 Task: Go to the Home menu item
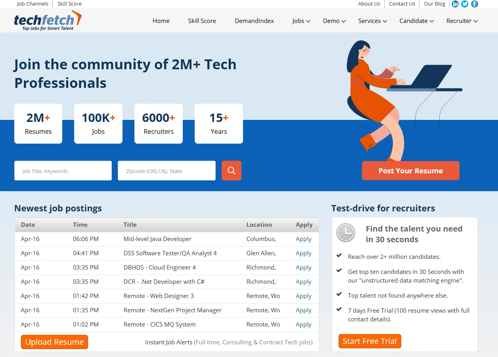click(161, 21)
